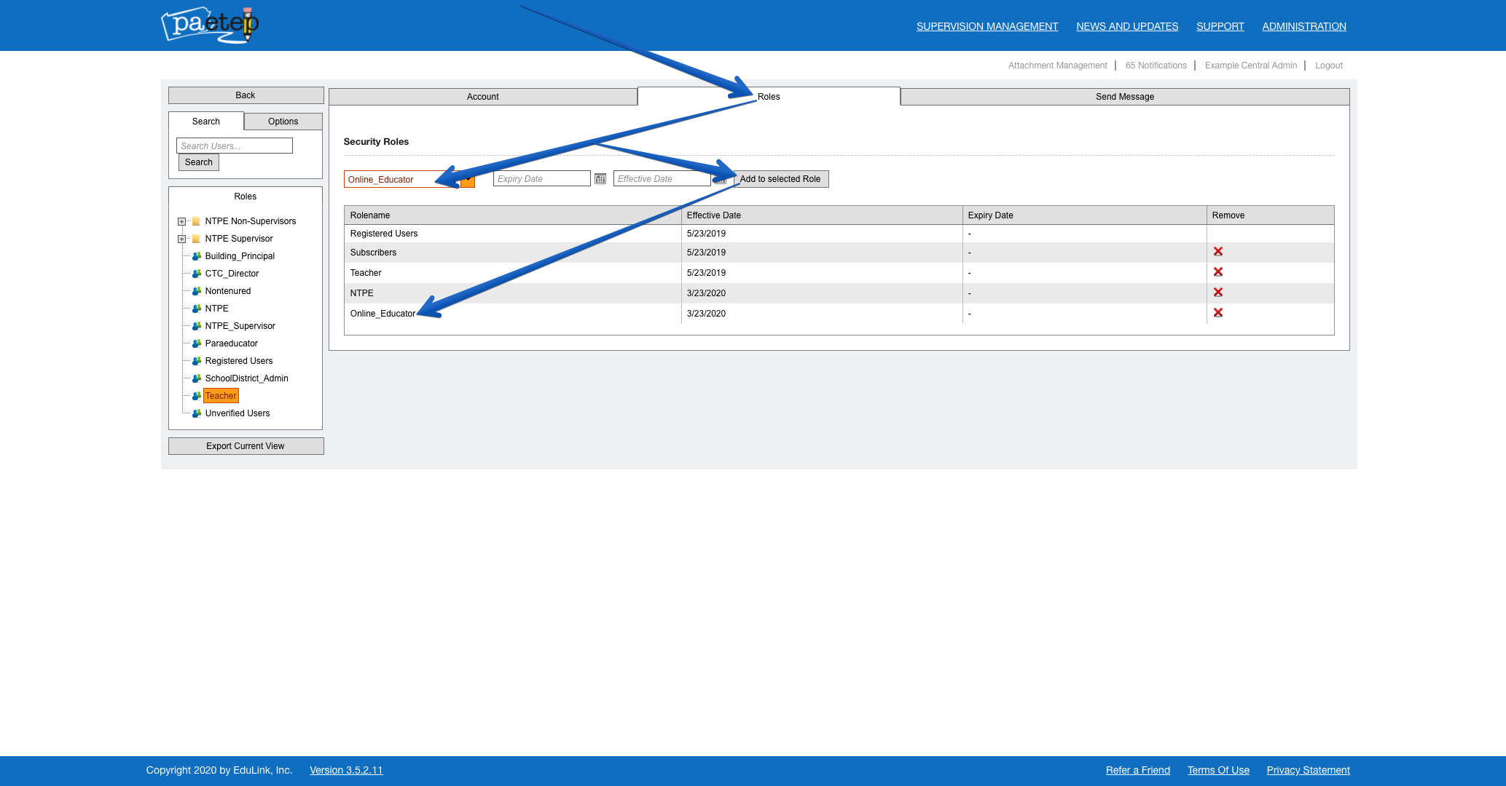Click the paetep logo
Viewport: 1506px width, 786px height.
tap(210, 25)
